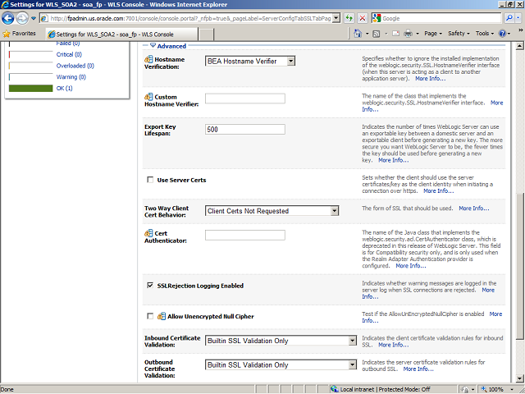
Task: Enable the Use Server Certs checkbox
Action: (x=149, y=179)
